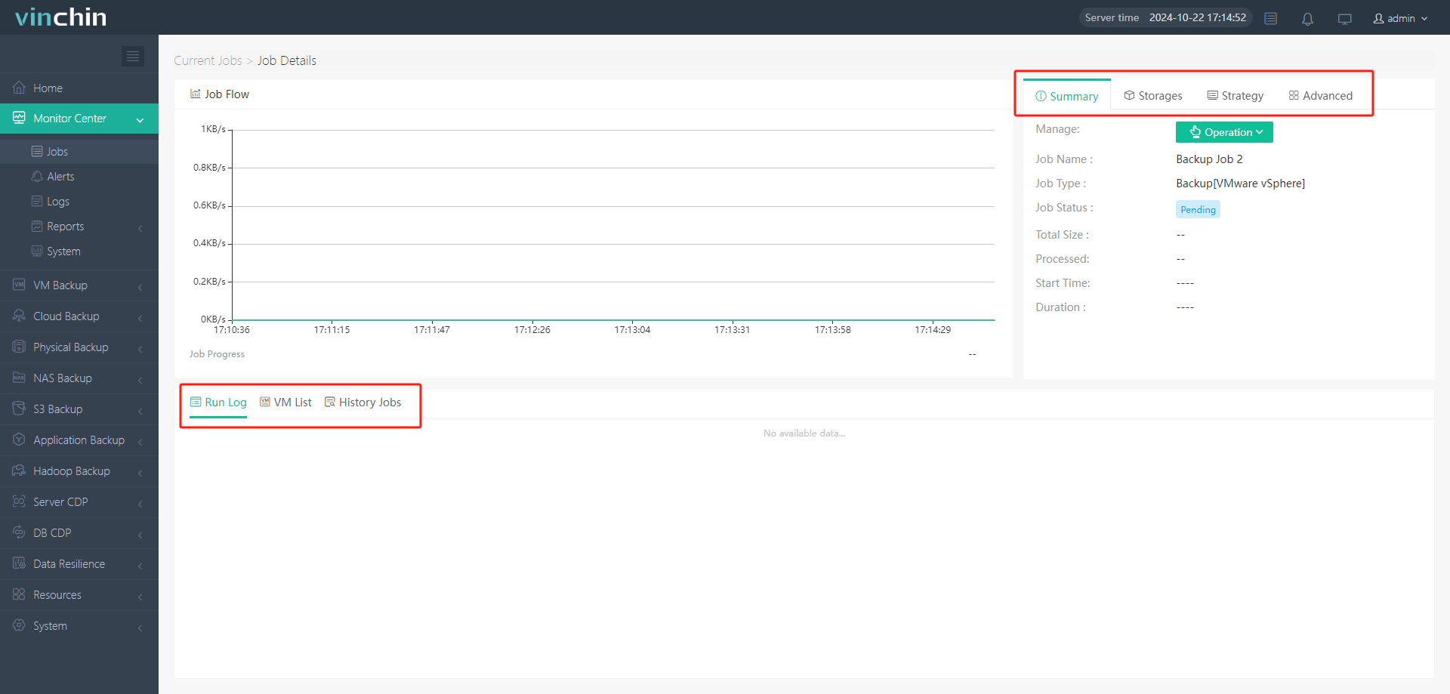Collapse the Monitor Center menu
1450x694 pixels.
click(x=140, y=119)
